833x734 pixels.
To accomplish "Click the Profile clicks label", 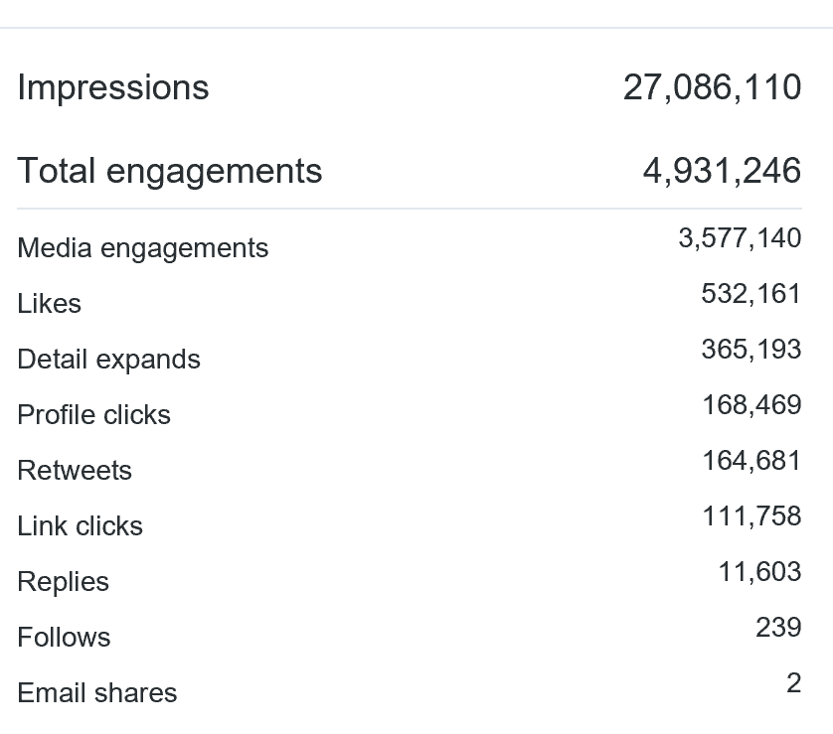I will tap(94, 414).
